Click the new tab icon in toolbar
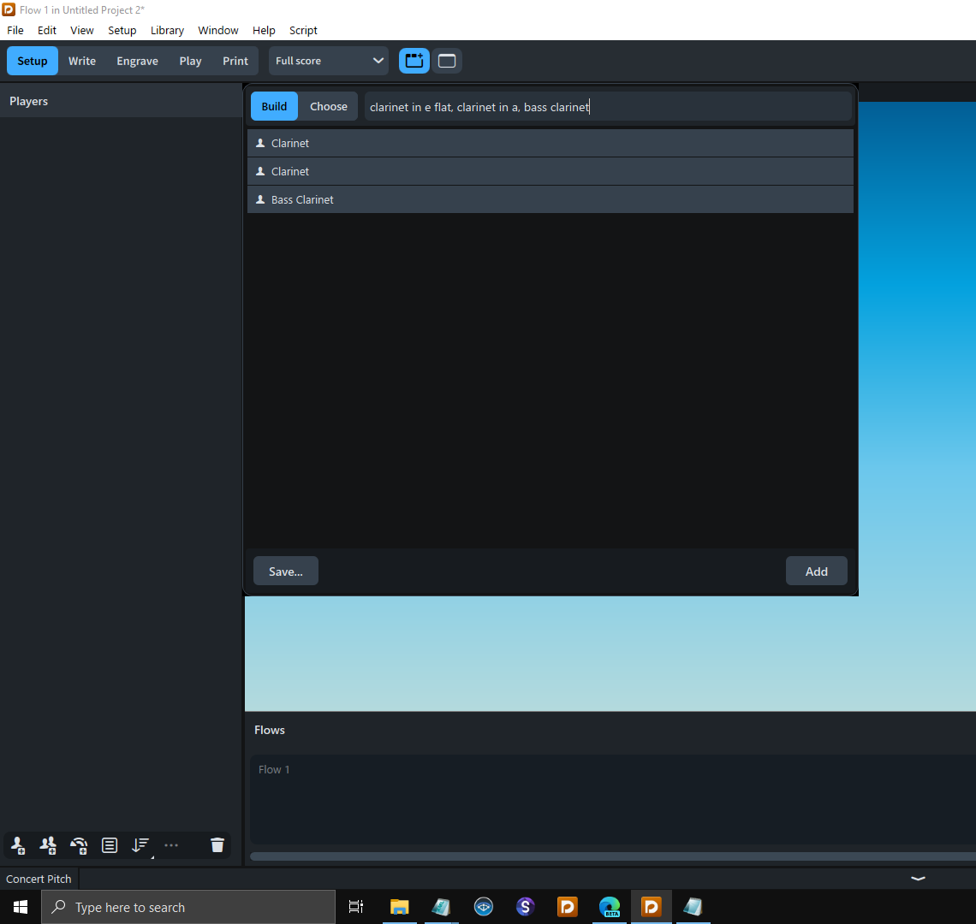The width and height of the screenshot is (976, 924). (414, 61)
